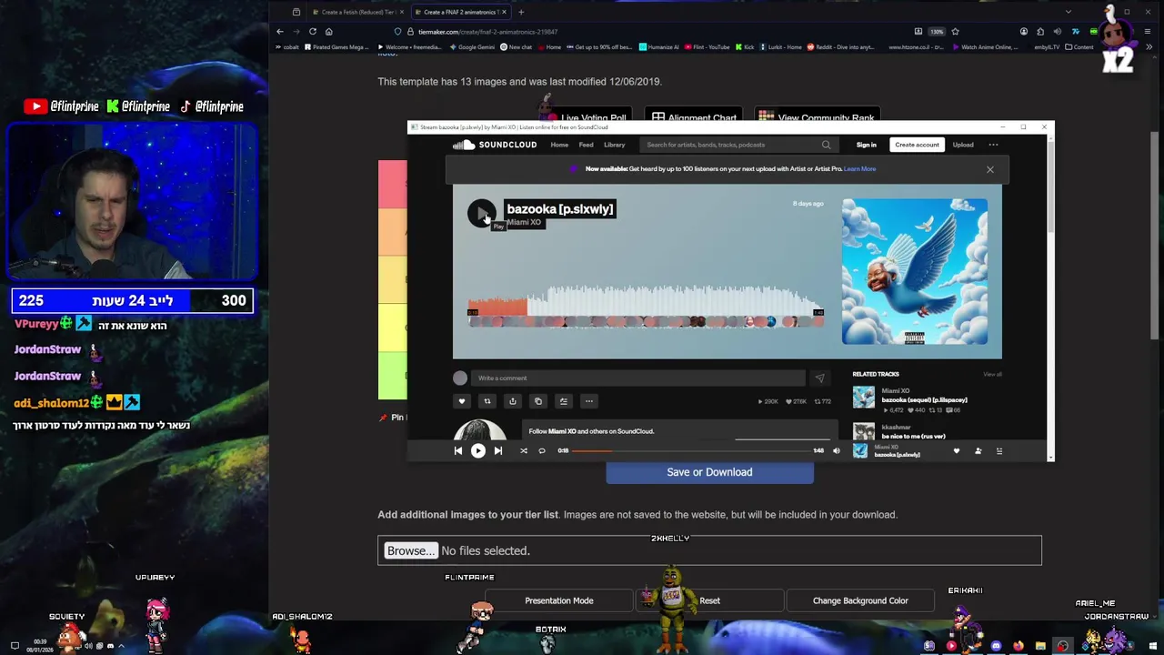Toggle repeat in the player bar
Image resolution: width=1164 pixels, height=655 pixels.
[542, 451]
